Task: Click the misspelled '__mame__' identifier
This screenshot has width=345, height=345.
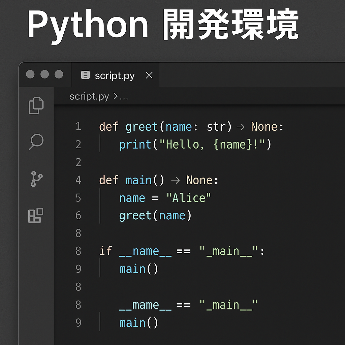Action: (x=145, y=305)
